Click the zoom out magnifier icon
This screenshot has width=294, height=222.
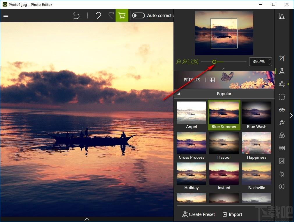178,62
